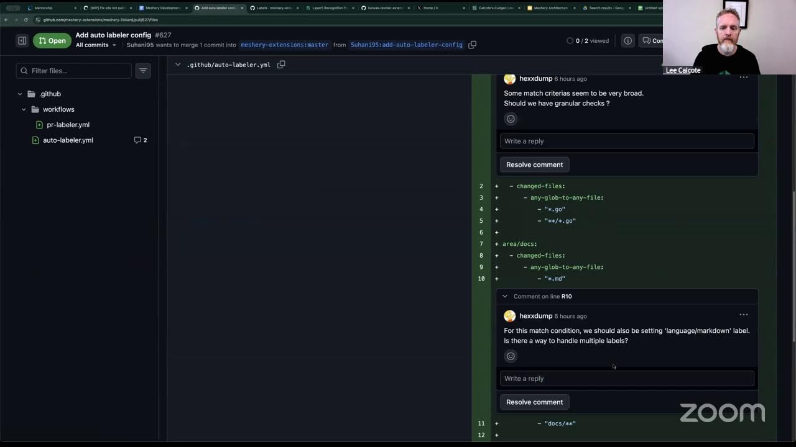Screen dimensions: 796x447
Task: Click hexxdump username on the first comment
Action: point(535,79)
